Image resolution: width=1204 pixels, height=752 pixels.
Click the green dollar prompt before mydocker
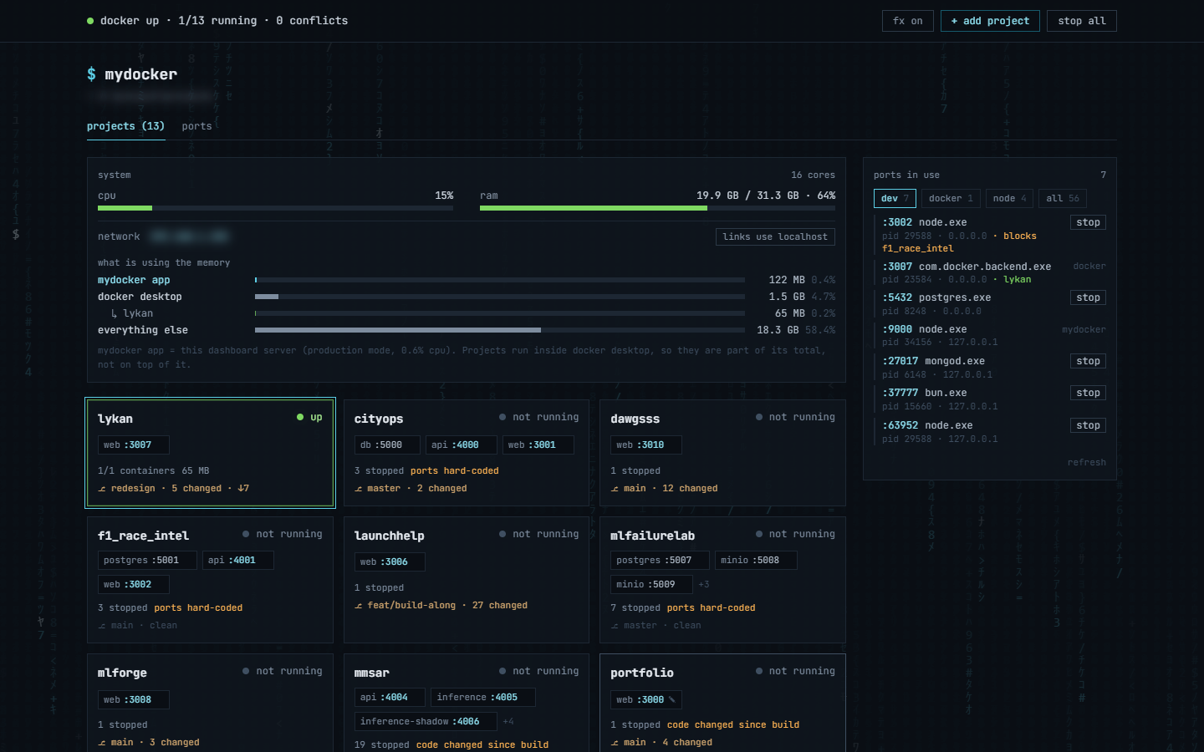(91, 74)
